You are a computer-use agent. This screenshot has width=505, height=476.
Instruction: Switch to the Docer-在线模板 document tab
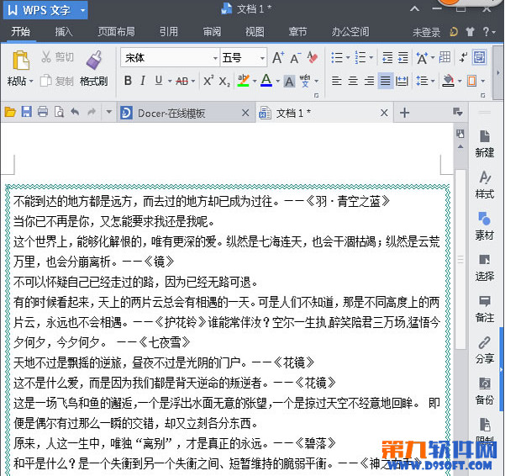click(x=171, y=113)
